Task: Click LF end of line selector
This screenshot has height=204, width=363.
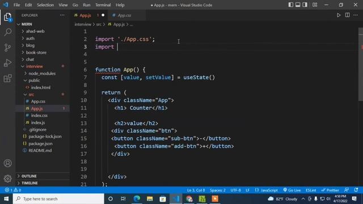Action: click(x=247, y=190)
